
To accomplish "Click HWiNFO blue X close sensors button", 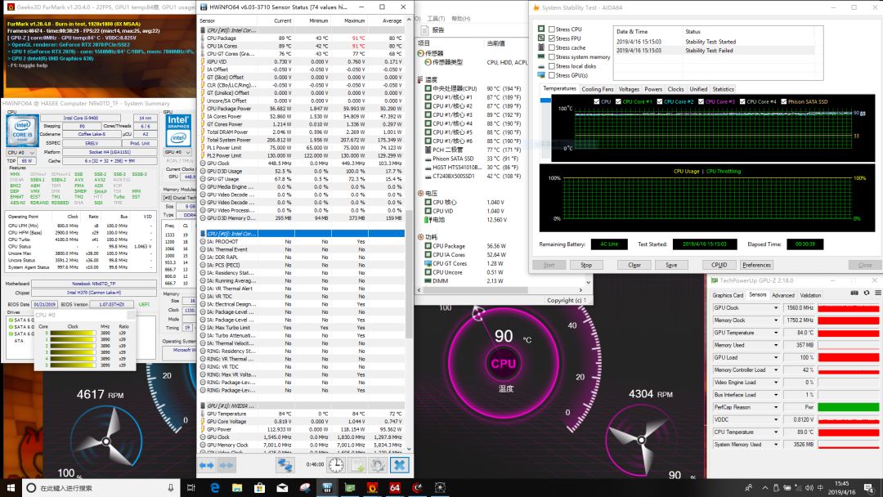I will 399,465.
